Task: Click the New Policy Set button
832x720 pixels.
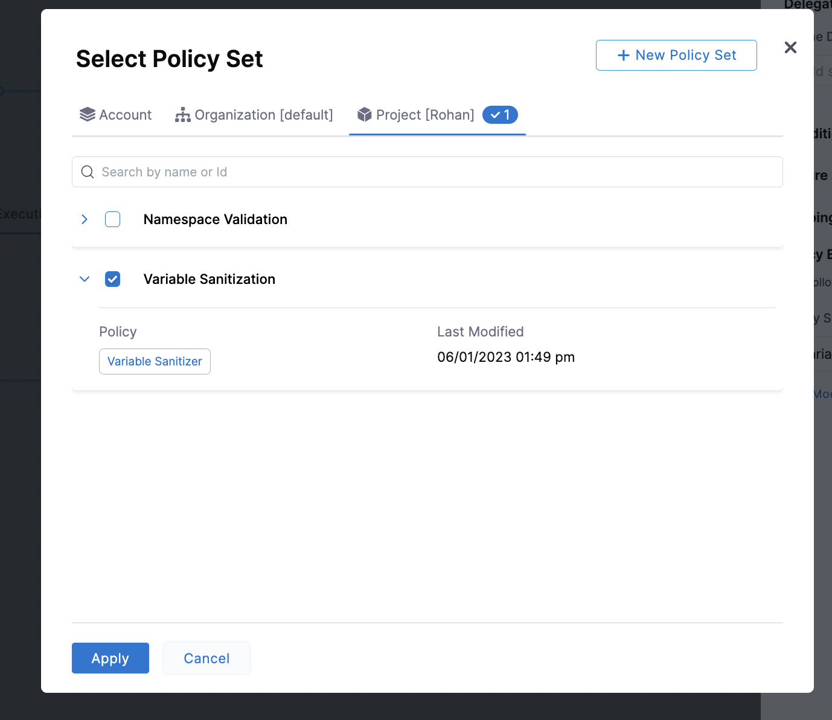Action: pos(676,56)
